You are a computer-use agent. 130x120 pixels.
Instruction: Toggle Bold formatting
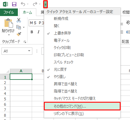[32, 32]
